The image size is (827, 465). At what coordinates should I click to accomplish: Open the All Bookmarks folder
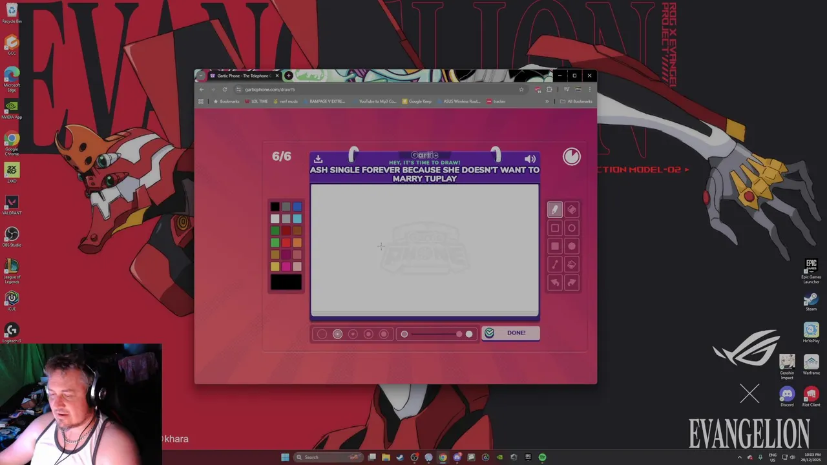(x=576, y=101)
